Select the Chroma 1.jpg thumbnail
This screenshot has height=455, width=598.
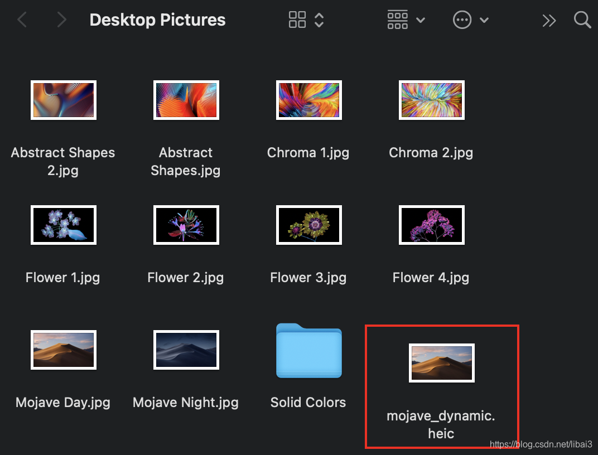309,100
